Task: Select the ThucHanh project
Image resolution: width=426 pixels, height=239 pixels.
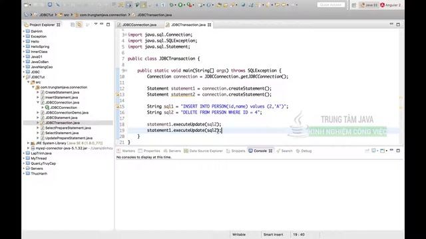Action: pos(39,174)
